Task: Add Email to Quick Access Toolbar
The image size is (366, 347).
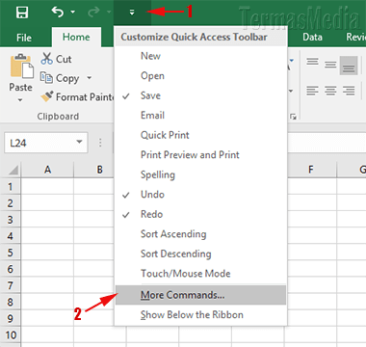Action: (x=200, y=115)
